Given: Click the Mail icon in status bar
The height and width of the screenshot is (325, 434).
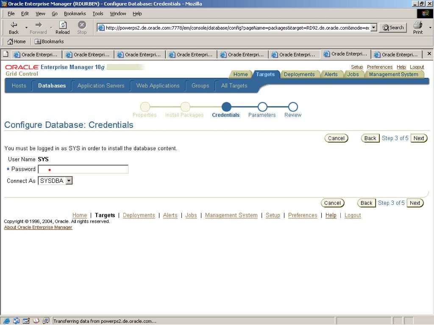Looking at the screenshot, I should click(x=17, y=321).
